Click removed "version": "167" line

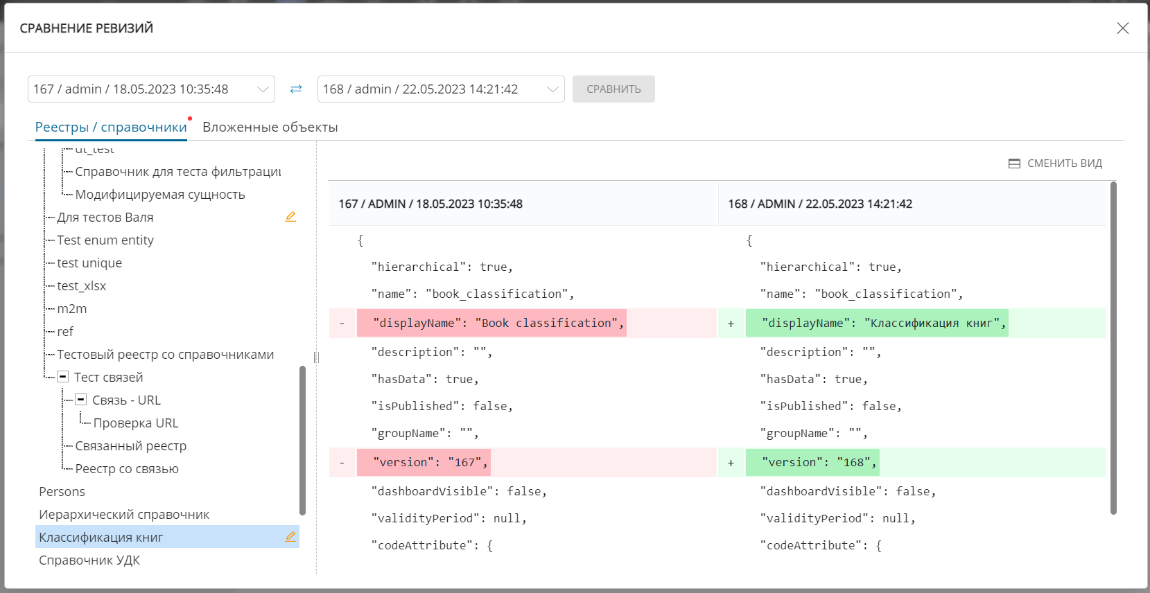[523, 462]
